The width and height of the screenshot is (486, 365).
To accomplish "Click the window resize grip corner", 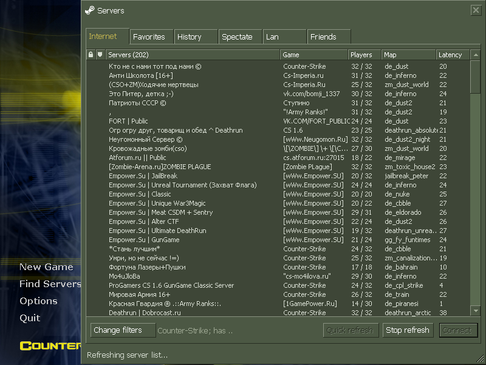I will (x=481, y=360).
